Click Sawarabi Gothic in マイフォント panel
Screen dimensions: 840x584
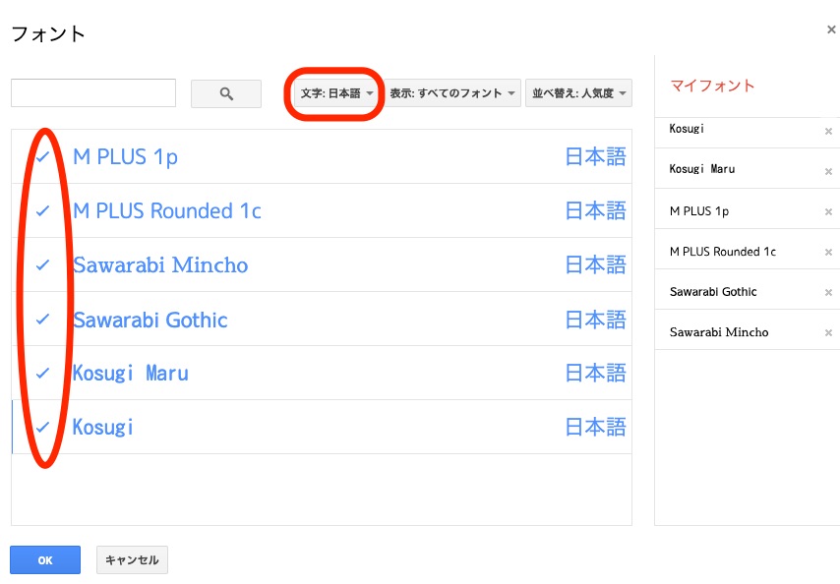pyautogui.click(x=713, y=292)
